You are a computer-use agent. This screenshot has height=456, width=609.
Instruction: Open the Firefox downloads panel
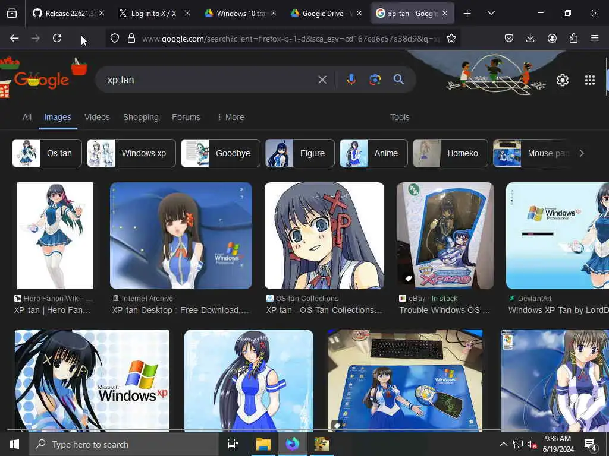coord(530,38)
